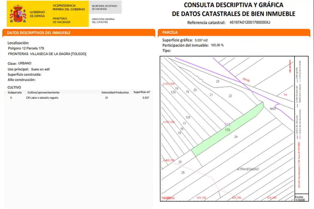Click the 'ATRAVESADAS' place name on map

pyautogui.click(x=248, y=169)
